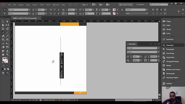The image size is (185, 104).
Task: Select the Gap tool
Action: click(x=7, y=25)
